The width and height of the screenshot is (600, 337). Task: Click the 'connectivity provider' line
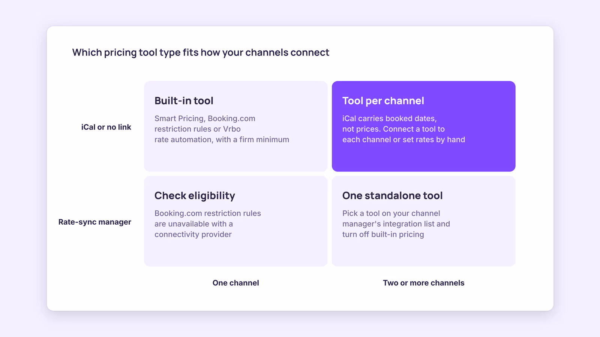(x=193, y=234)
